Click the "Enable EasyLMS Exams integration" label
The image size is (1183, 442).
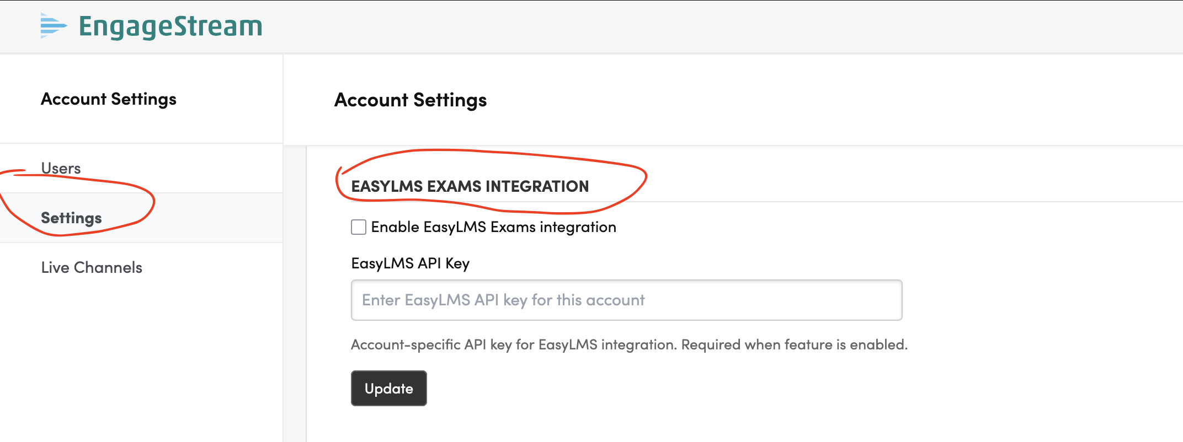coord(493,227)
